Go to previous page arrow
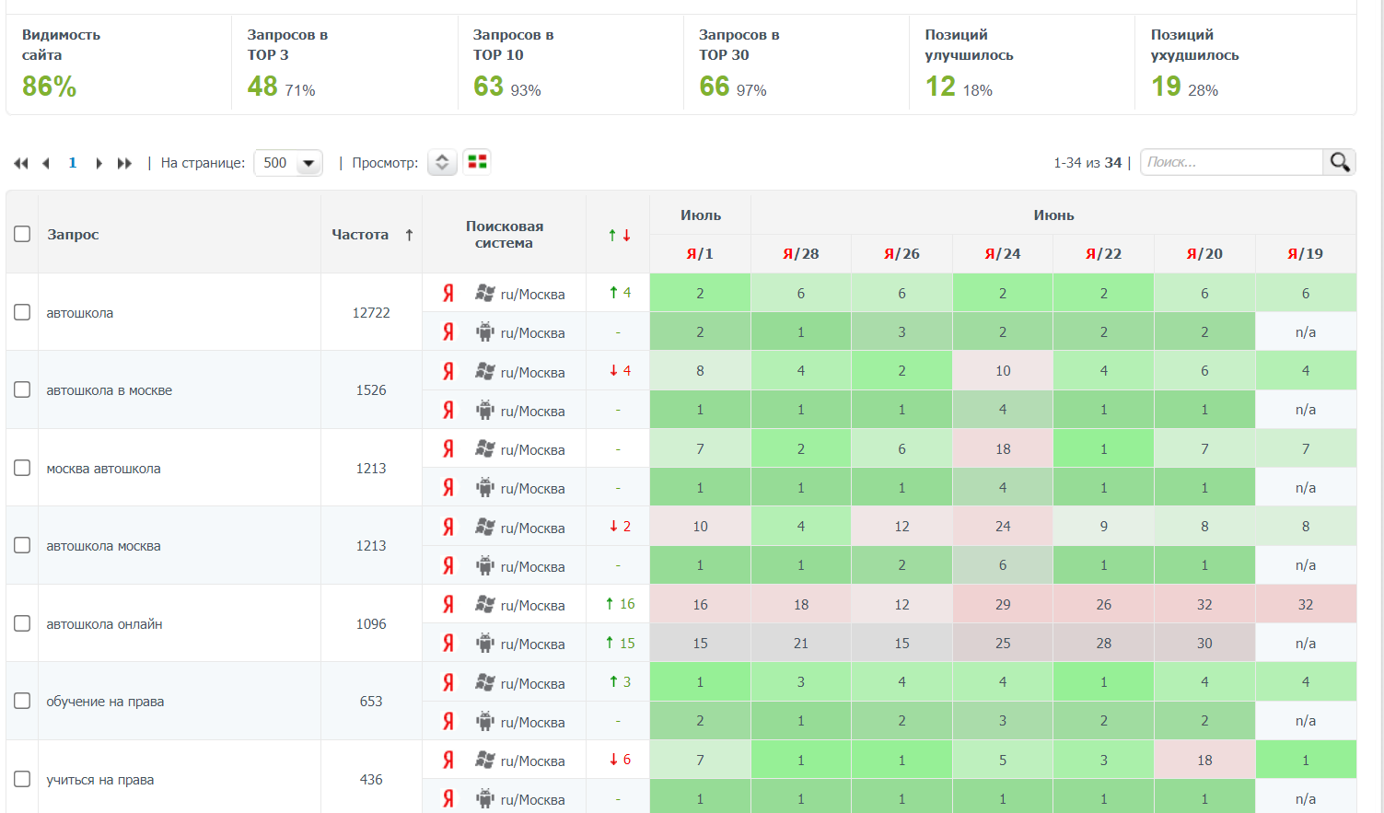1384x813 pixels. pyautogui.click(x=46, y=163)
